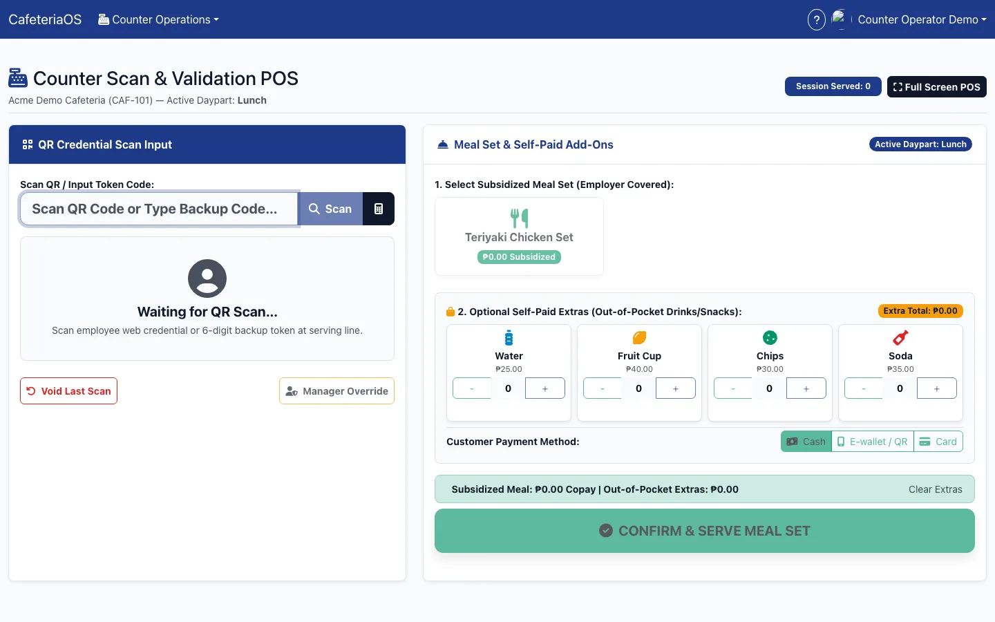The width and height of the screenshot is (995, 622).
Task: Decrease Soda quantity with minus button
Action: click(864, 388)
